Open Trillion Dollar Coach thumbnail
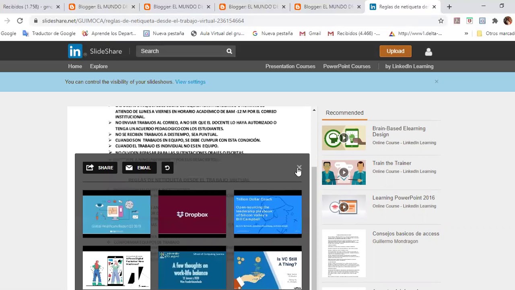This screenshot has width=515, height=290. pos(268,214)
